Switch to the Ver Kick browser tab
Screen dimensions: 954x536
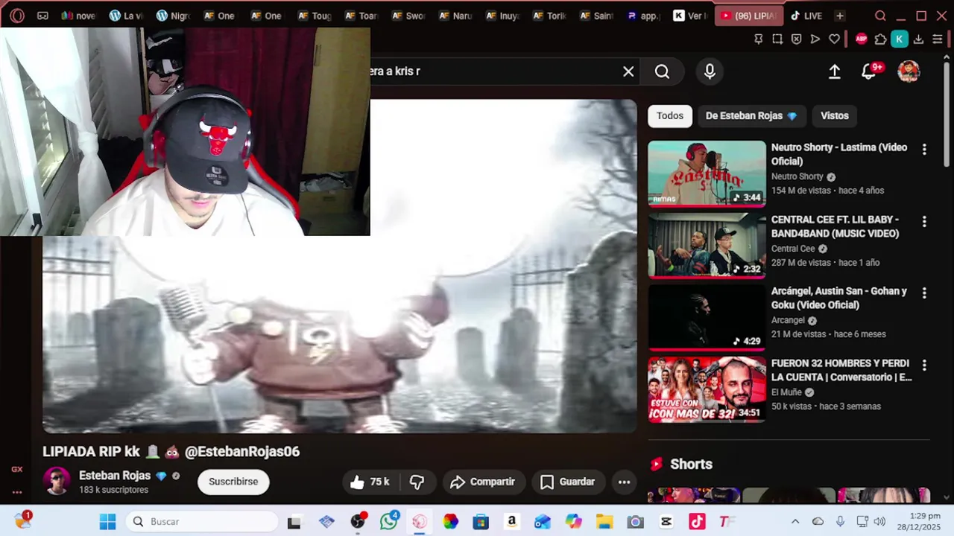(690, 16)
